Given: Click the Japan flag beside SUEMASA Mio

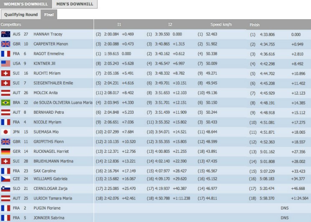Looking at the screenshot, I should click(5, 132).
